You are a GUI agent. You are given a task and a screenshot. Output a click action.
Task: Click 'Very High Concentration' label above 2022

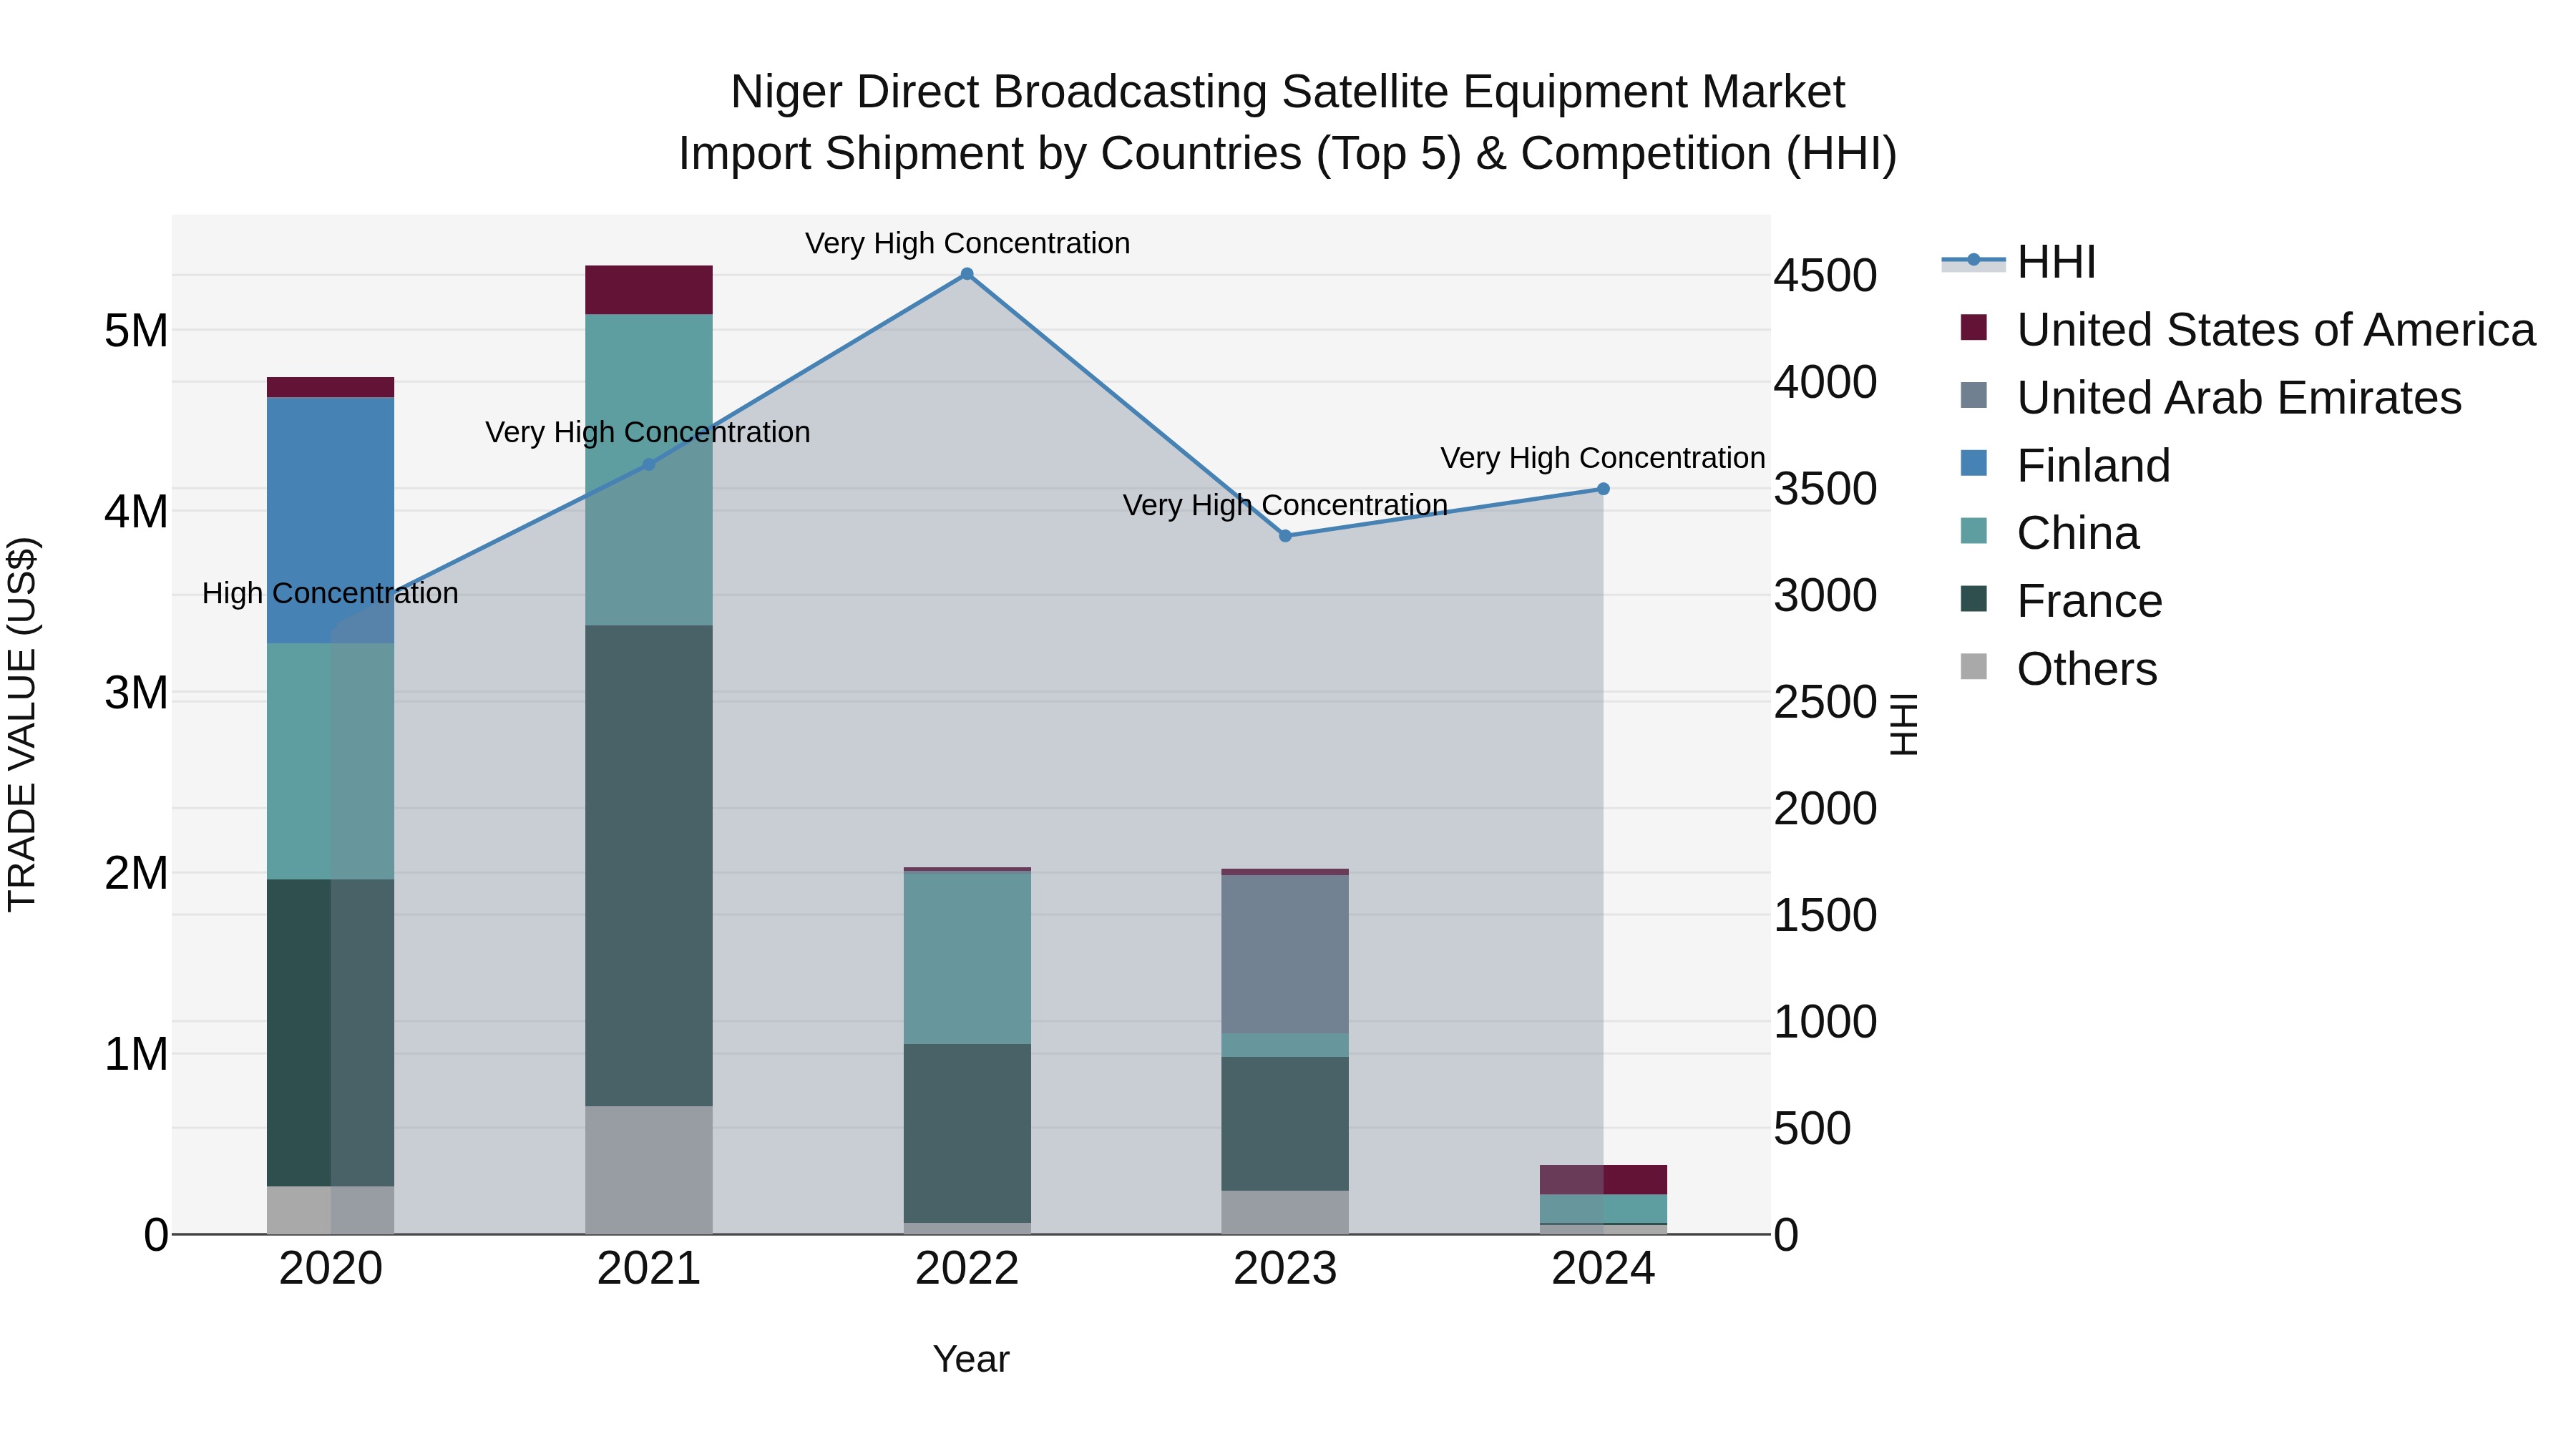click(967, 243)
